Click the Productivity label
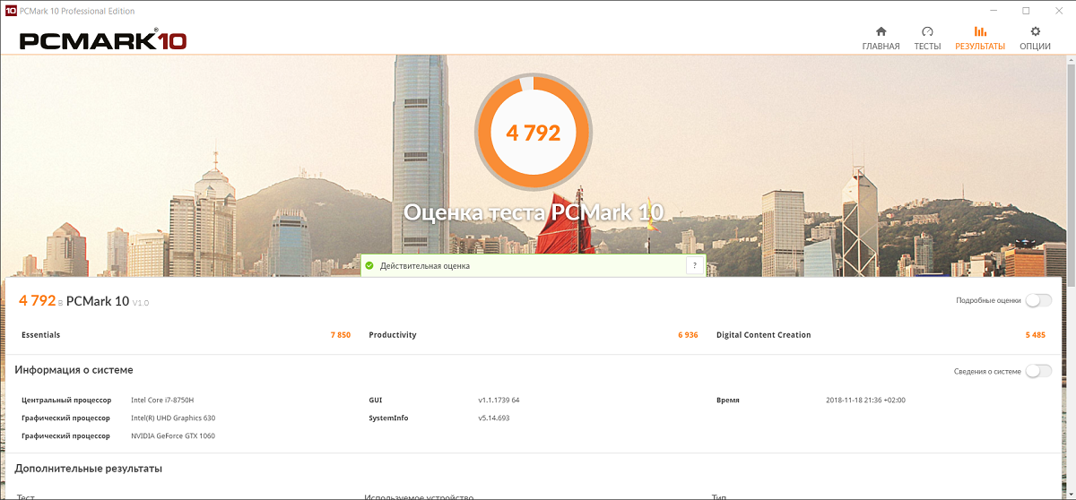The image size is (1076, 500). point(393,335)
